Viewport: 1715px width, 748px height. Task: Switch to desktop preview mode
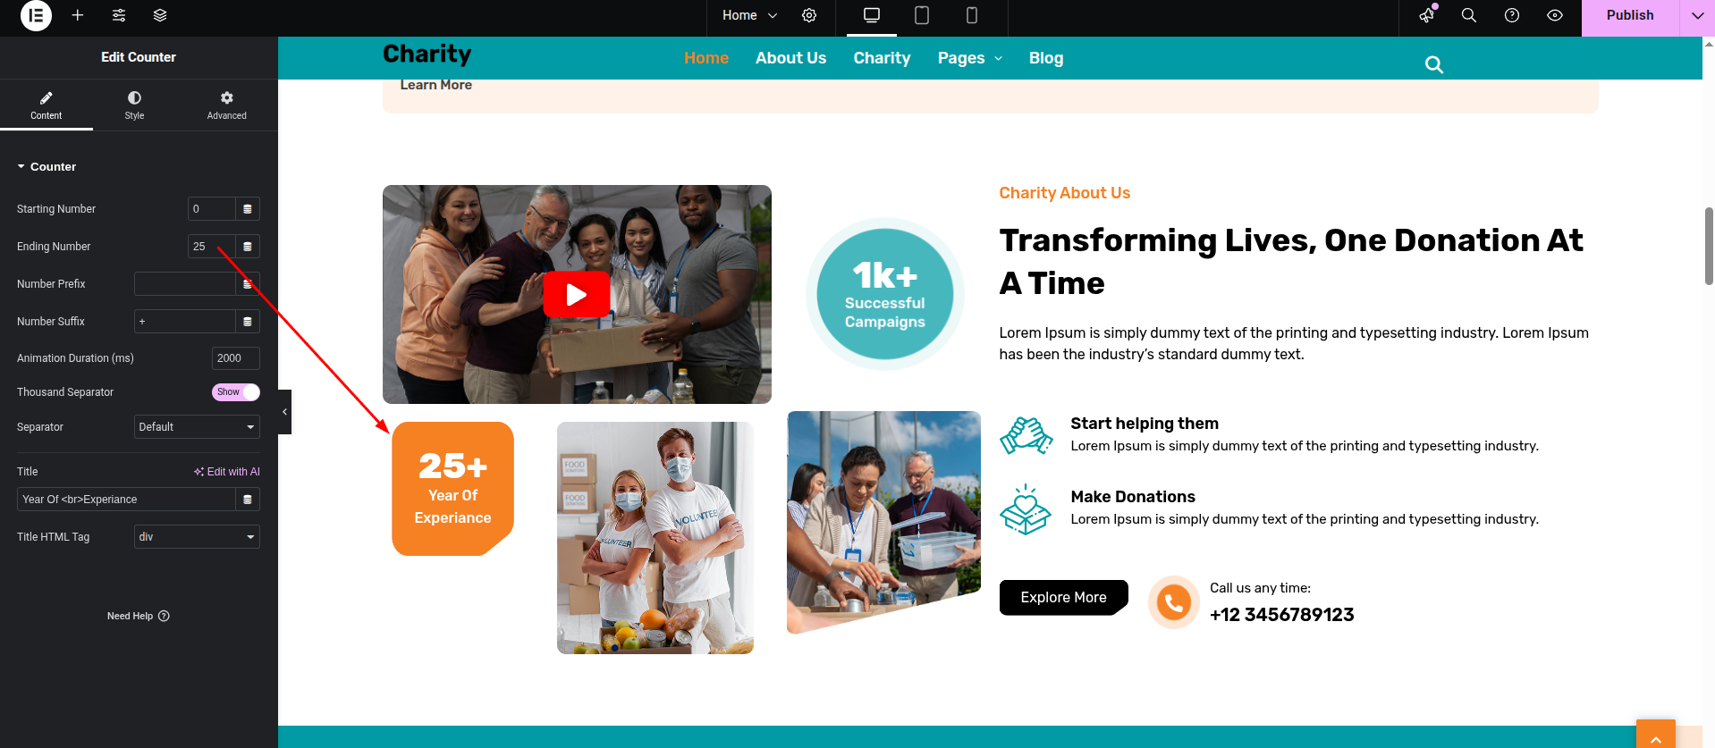[872, 15]
